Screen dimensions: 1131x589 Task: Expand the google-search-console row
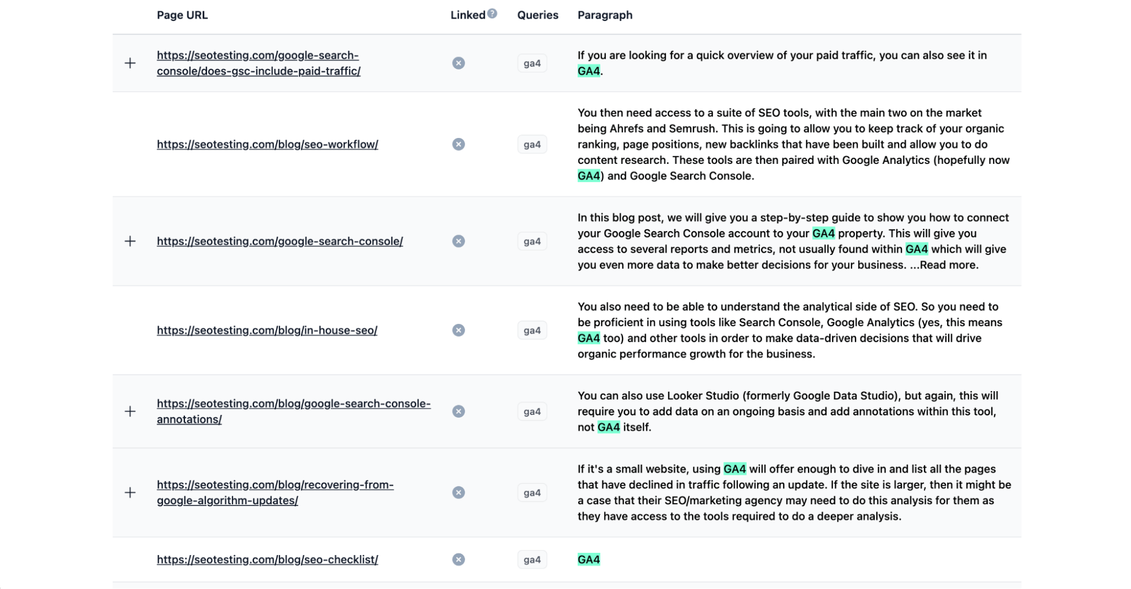point(131,241)
